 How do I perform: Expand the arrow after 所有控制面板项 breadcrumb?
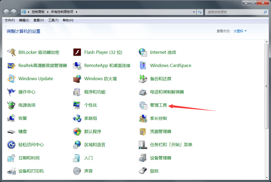coord(76,12)
